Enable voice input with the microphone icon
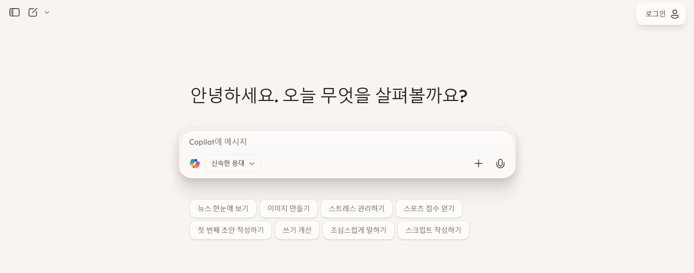Image resolution: width=694 pixels, height=273 pixels. (500, 163)
